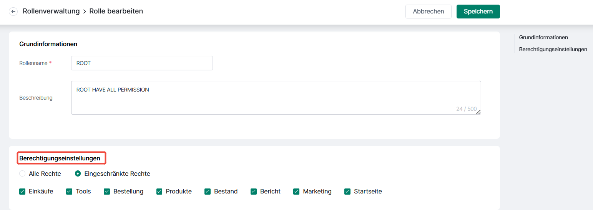This screenshot has width=593, height=210.
Task: Save the role with Speichern
Action: click(x=478, y=12)
